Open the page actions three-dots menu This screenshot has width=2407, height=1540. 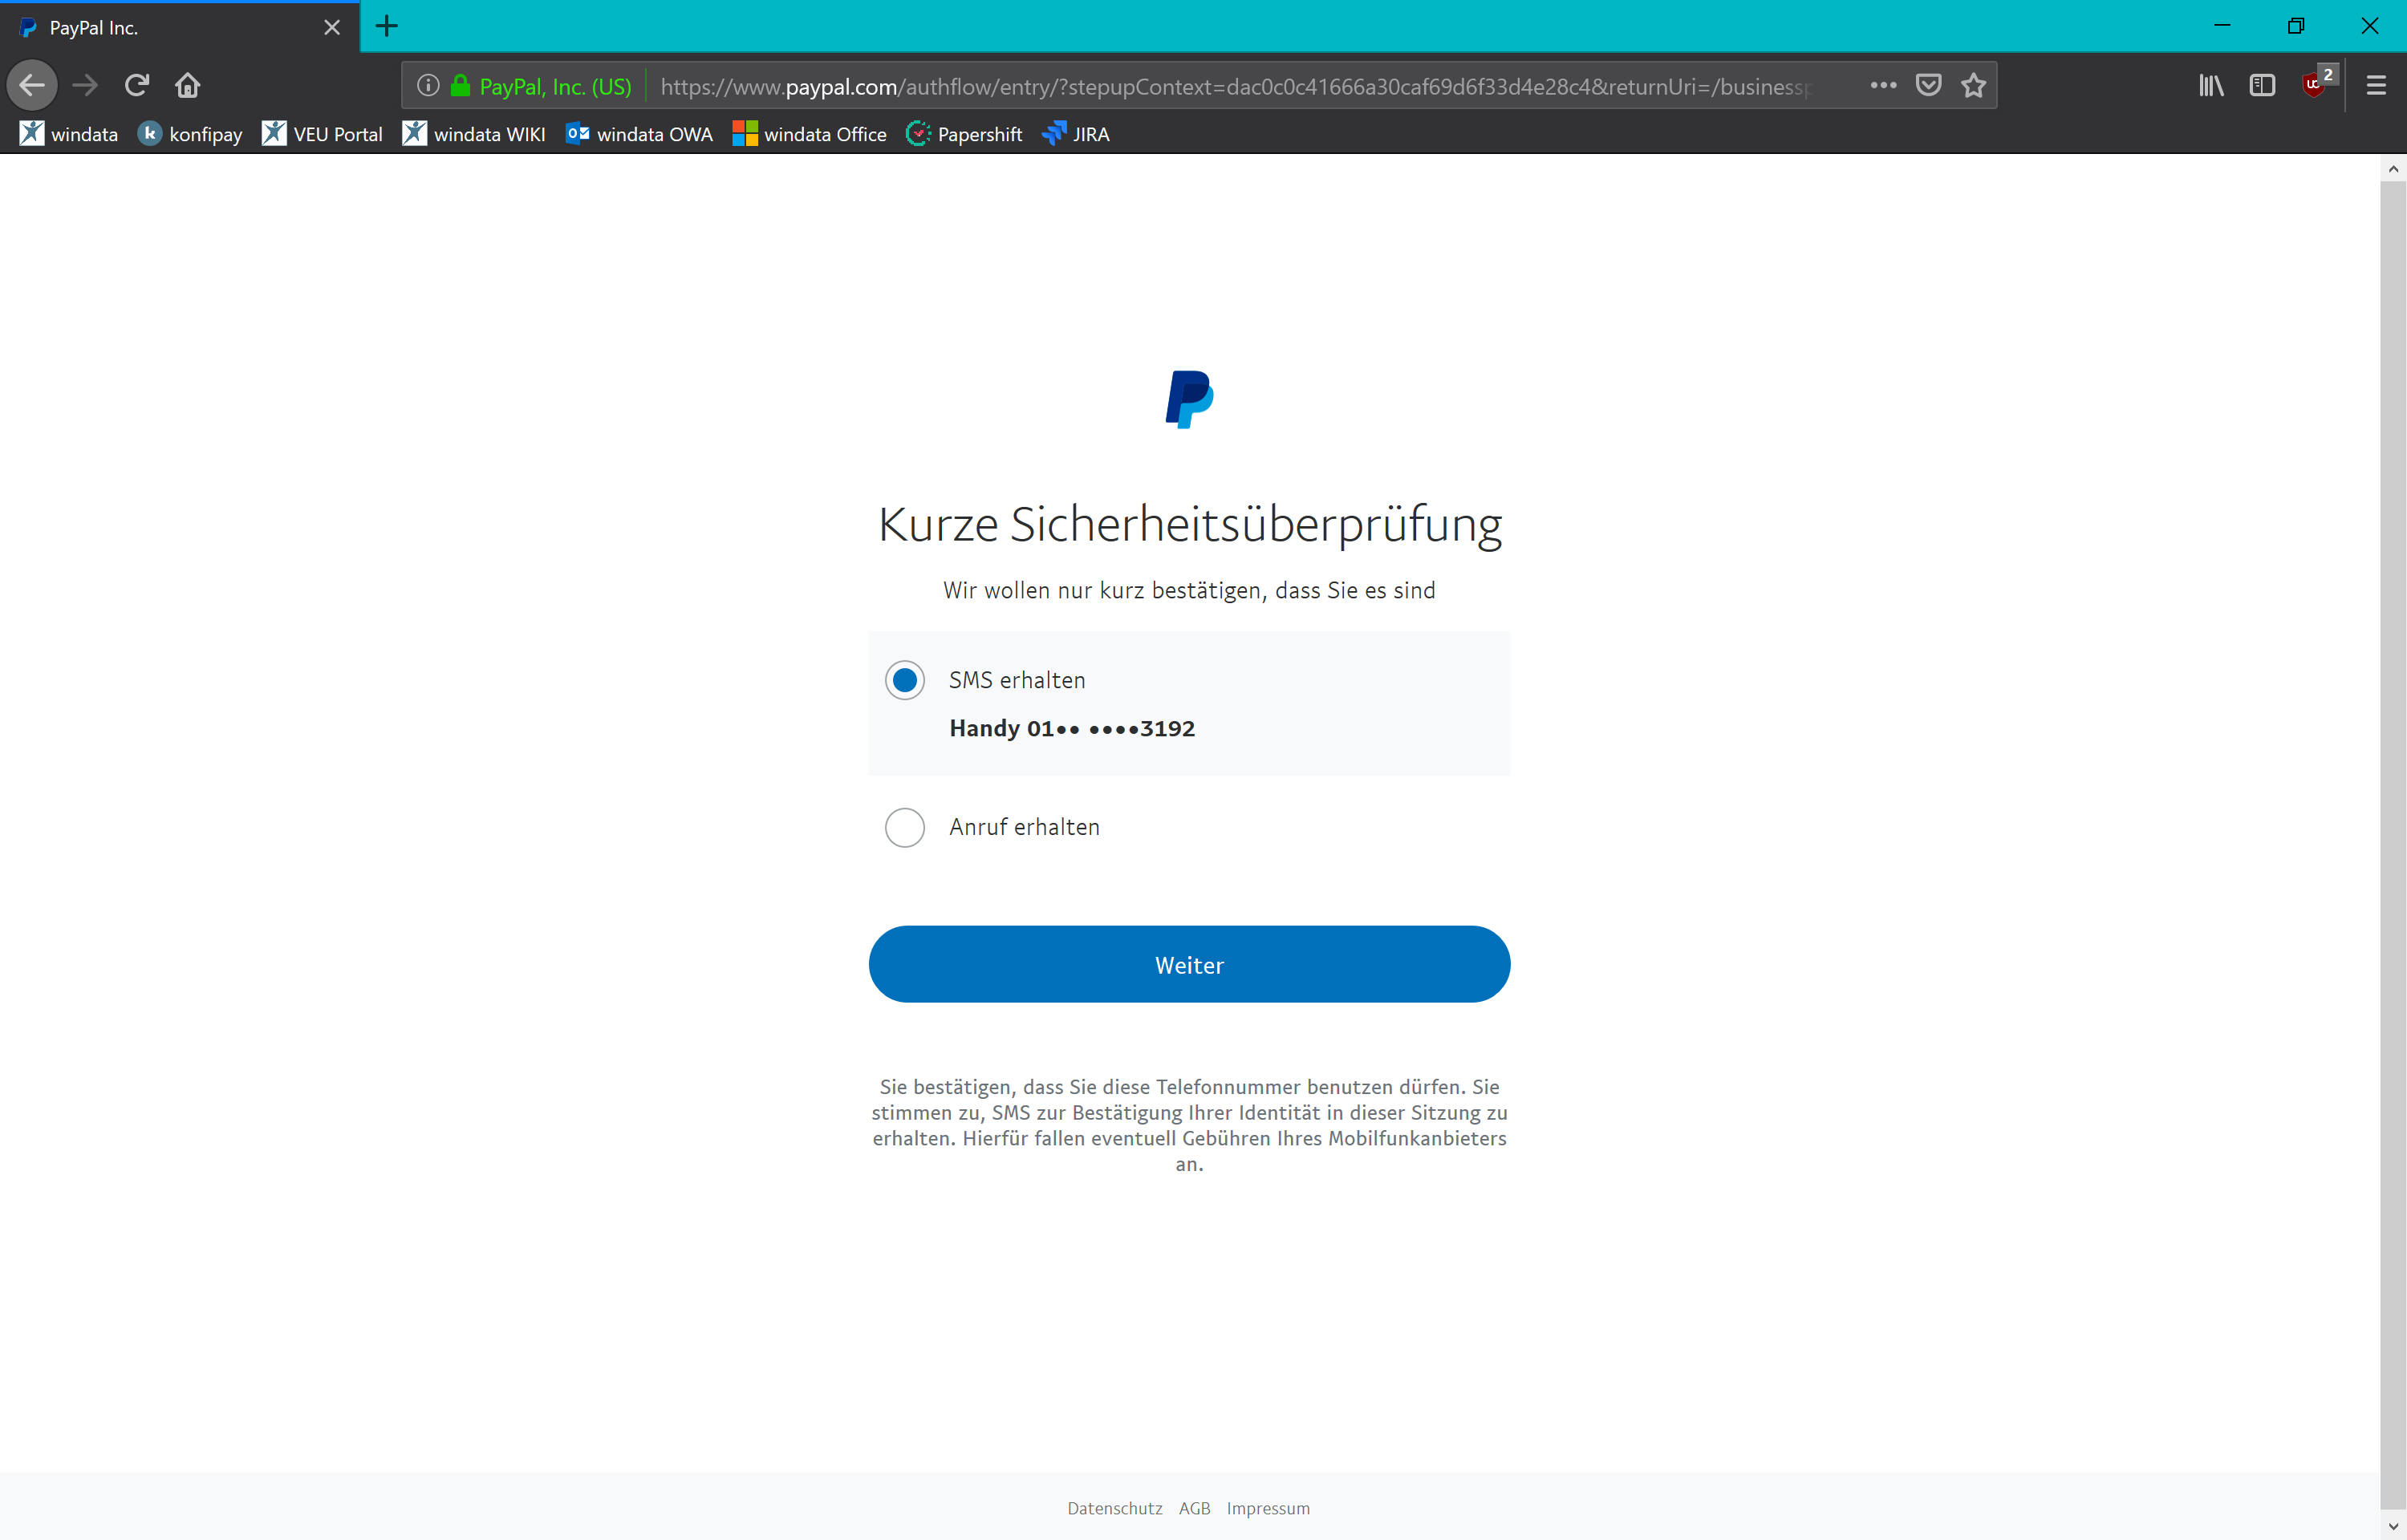(1883, 86)
